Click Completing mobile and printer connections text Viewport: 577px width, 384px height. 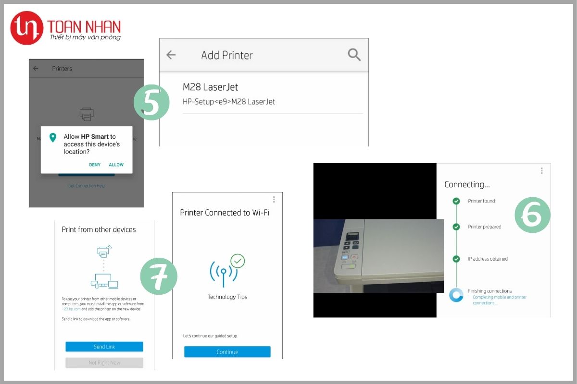(500, 300)
